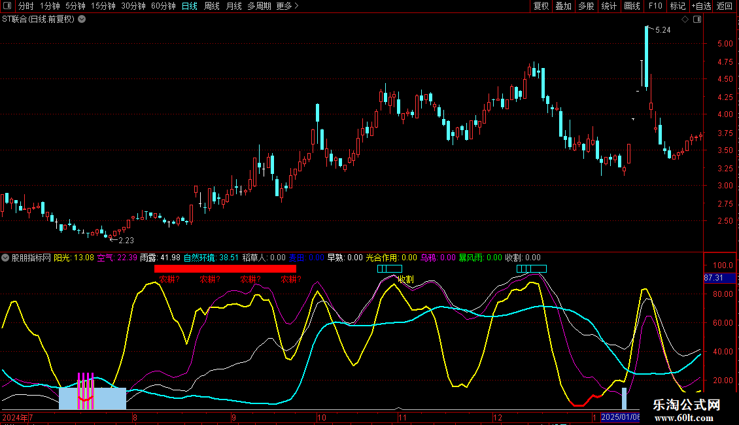Click the 光合作用: 0.00 indicator value
This screenshot has height=425, width=739.
click(392, 258)
